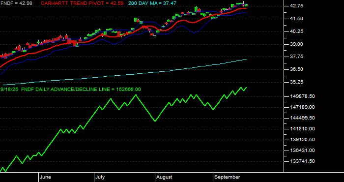
Task: Click the FNDF = 42.98 price label
Action: point(16,3)
